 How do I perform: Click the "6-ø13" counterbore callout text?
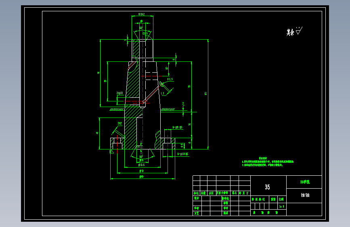click(183, 154)
